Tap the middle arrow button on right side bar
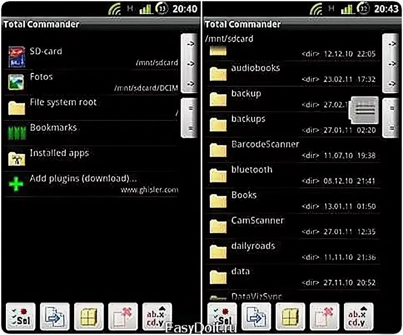The image size is (403, 335). click(x=392, y=64)
